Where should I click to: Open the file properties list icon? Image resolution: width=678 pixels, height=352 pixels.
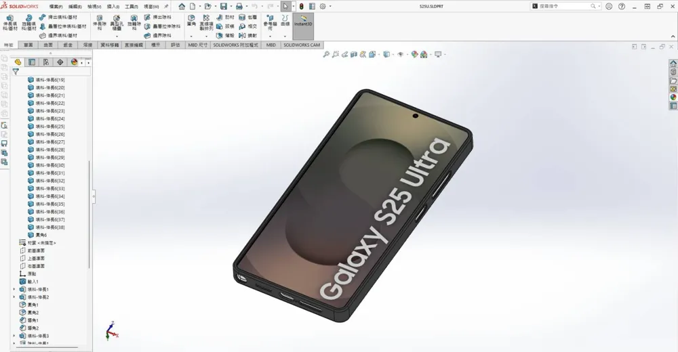tap(312, 7)
